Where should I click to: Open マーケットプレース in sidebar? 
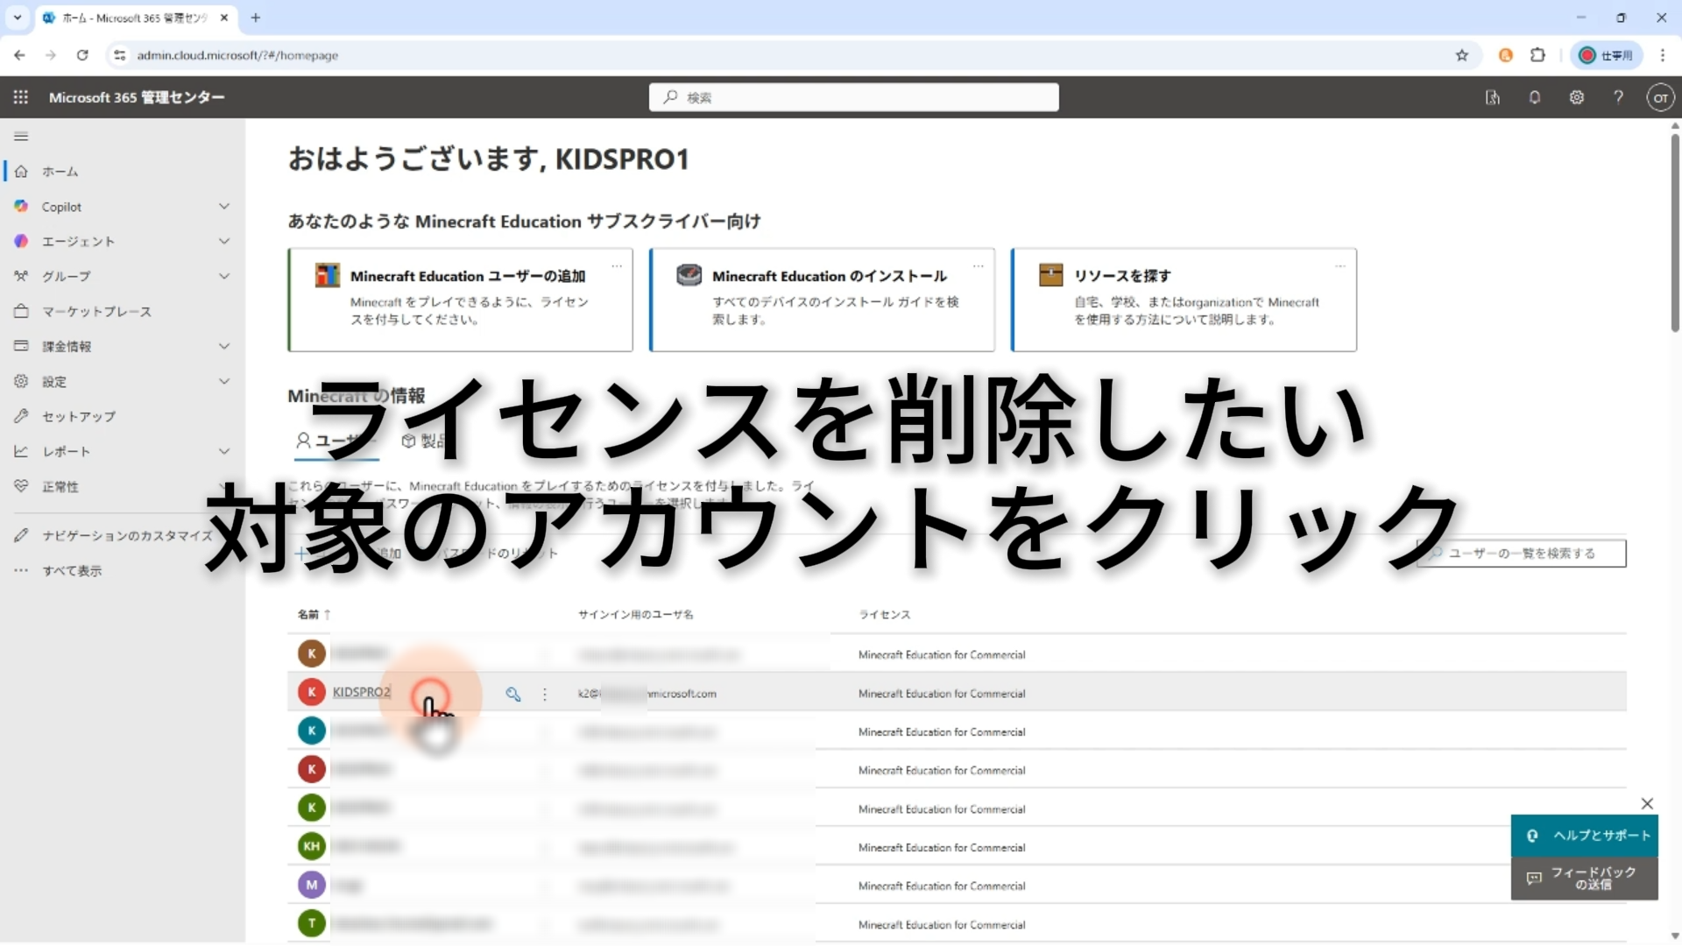(96, 311)
